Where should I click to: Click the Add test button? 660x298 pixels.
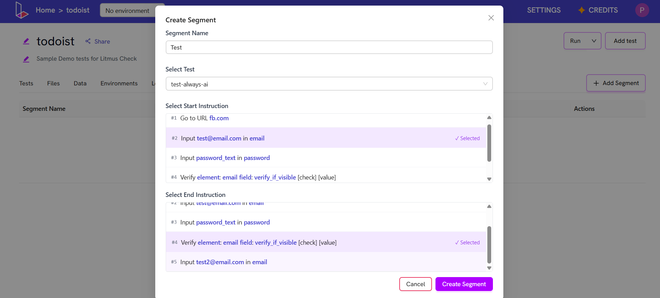pyautogui.click(x=625, y=41)
